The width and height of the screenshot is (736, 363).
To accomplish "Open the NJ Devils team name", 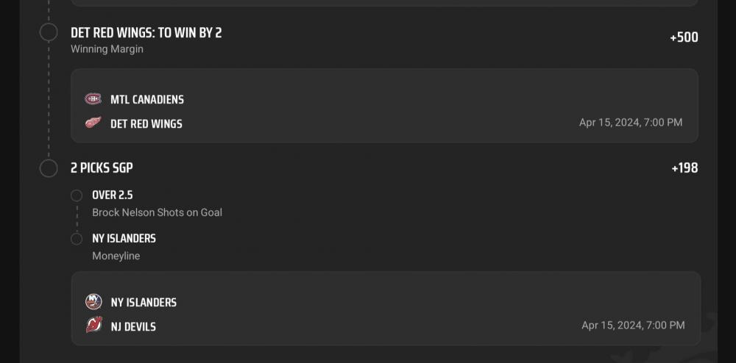I will (x=133, y=326).
